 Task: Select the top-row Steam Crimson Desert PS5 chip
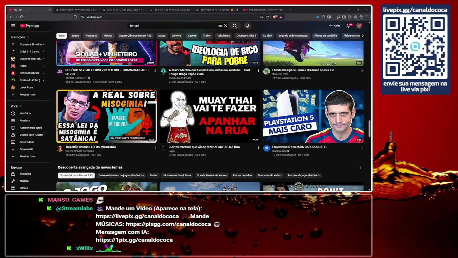tap(135, 35)
